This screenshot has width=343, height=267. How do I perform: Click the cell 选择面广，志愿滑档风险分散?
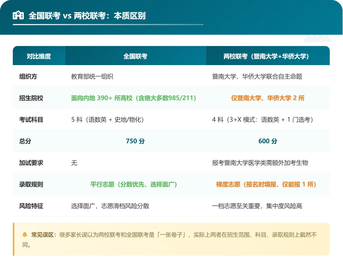pos(110,206)
